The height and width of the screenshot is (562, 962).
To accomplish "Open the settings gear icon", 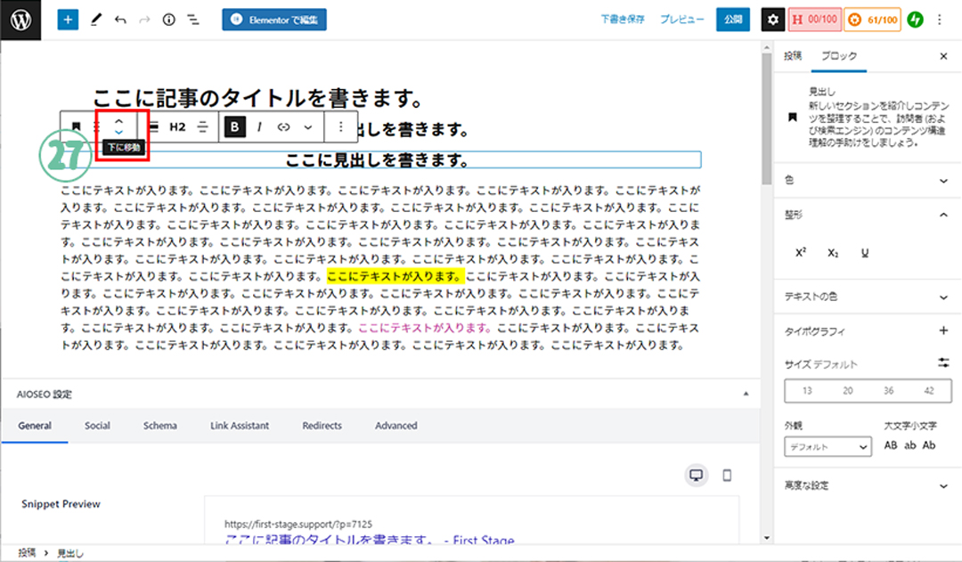I will coord(772,19).
